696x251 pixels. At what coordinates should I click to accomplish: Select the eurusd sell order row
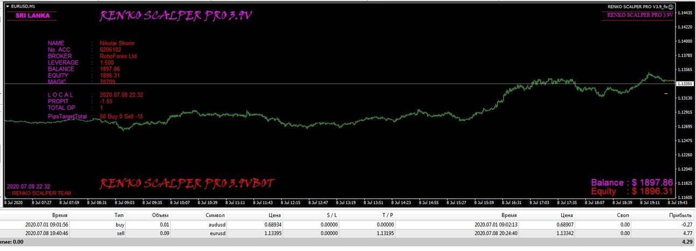pos(348,234)
